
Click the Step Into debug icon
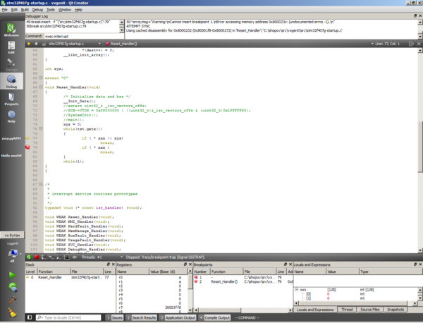click(51, 257)
